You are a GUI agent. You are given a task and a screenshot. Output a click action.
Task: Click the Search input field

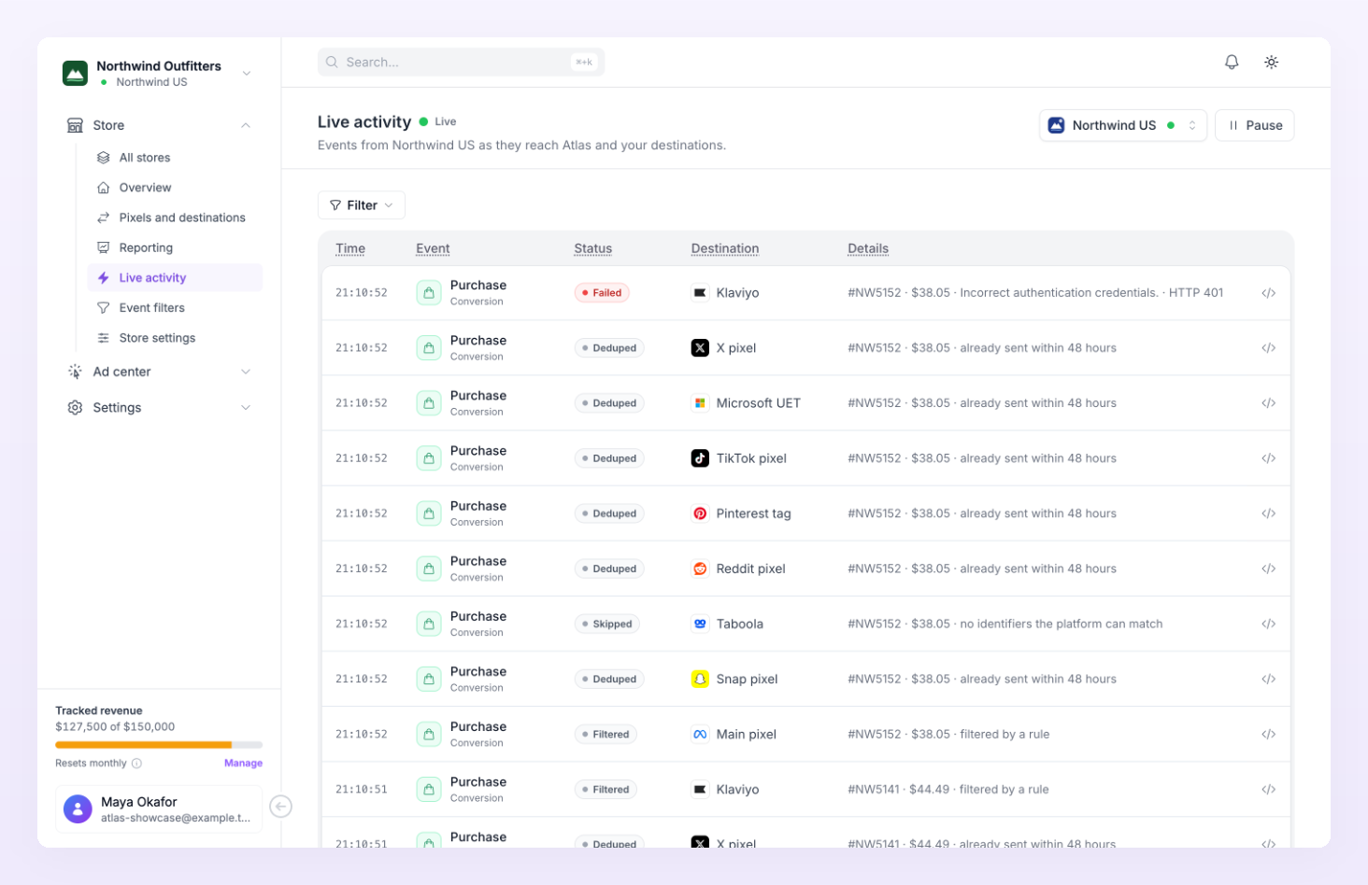tap(461, 62)
